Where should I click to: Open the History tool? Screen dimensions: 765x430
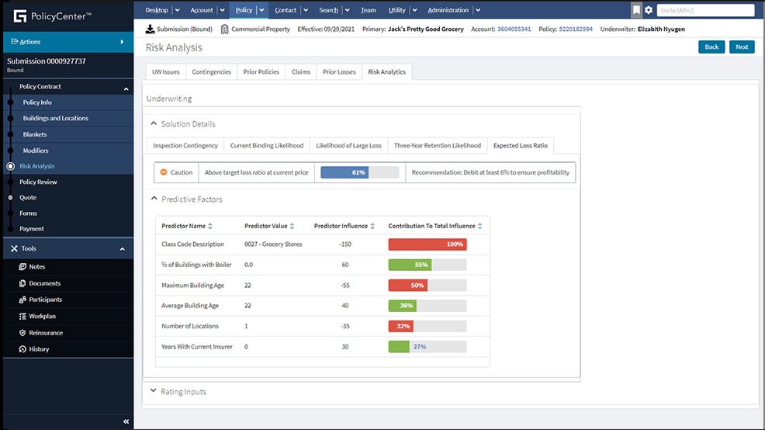(22, 349)
